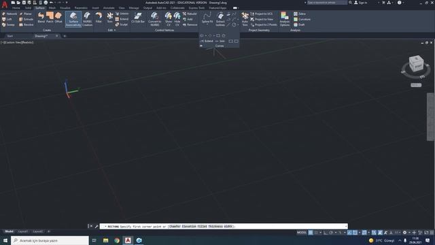The image size is (435, 245).
Task: Add a new drawing tab with plus button
Action: 65,36
